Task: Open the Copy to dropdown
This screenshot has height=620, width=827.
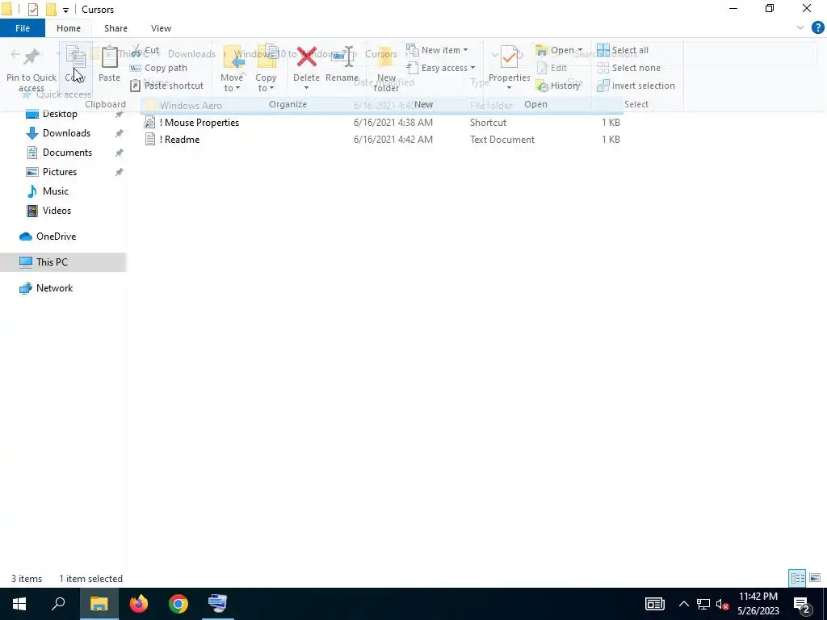Action: point(266,69)
